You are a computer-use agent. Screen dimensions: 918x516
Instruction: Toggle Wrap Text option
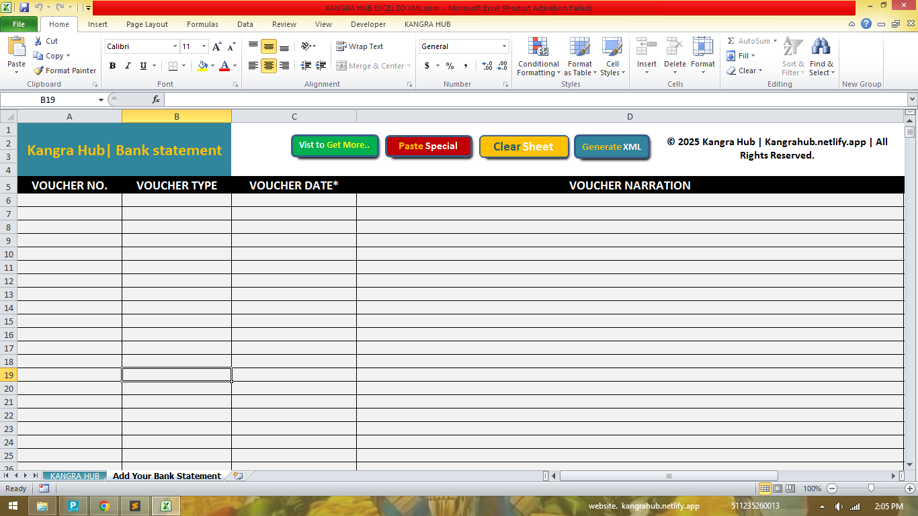pyautogui.click(x=360, y=46)
